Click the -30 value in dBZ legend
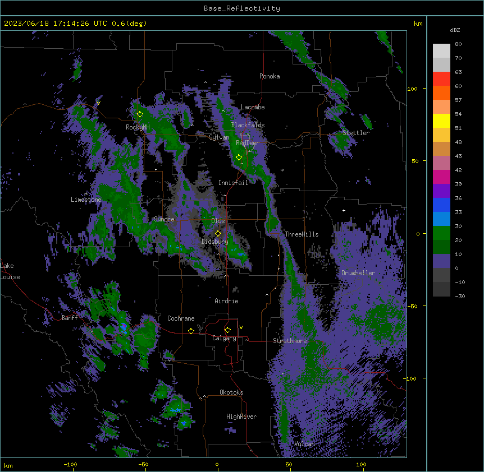The height and width of the screenshot is (472, 484). click(460, 297)
